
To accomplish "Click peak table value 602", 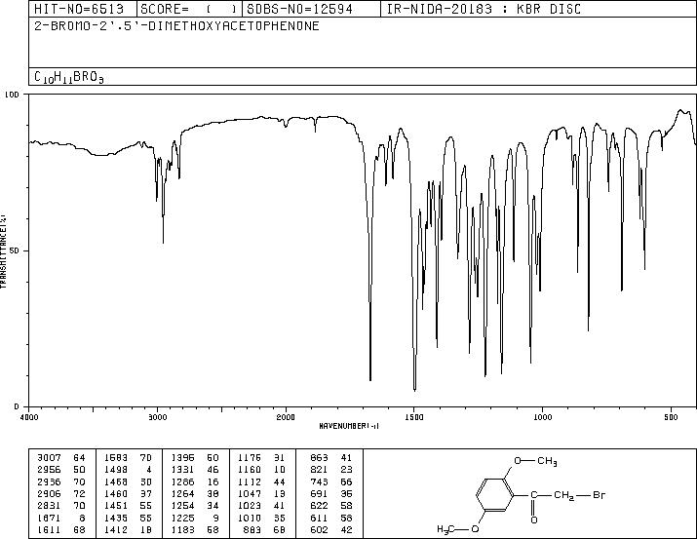I will click(319, 529).
